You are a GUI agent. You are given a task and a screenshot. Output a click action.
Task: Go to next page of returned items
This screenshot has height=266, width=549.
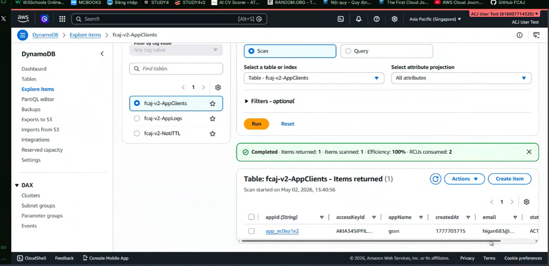point(512,202)
